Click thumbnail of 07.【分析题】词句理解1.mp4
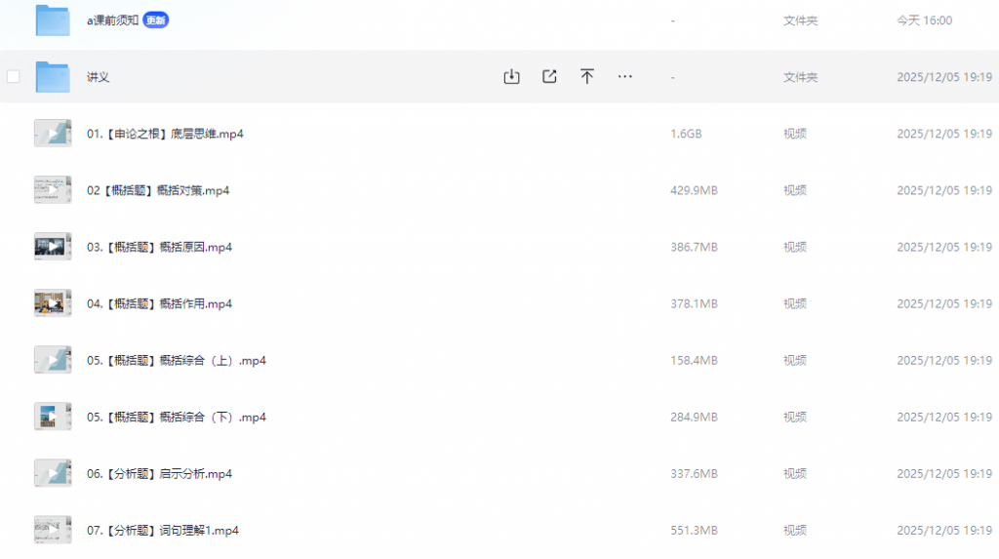 53,530
